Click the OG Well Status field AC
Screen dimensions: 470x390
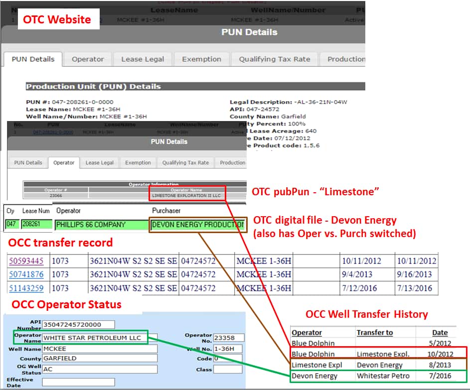(x=100, y=369)
